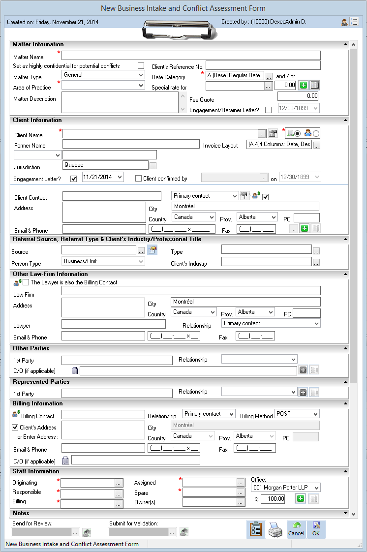Click ellipsis beside Invoice Layout field
The image size is (367, 552).
[317, 146]
